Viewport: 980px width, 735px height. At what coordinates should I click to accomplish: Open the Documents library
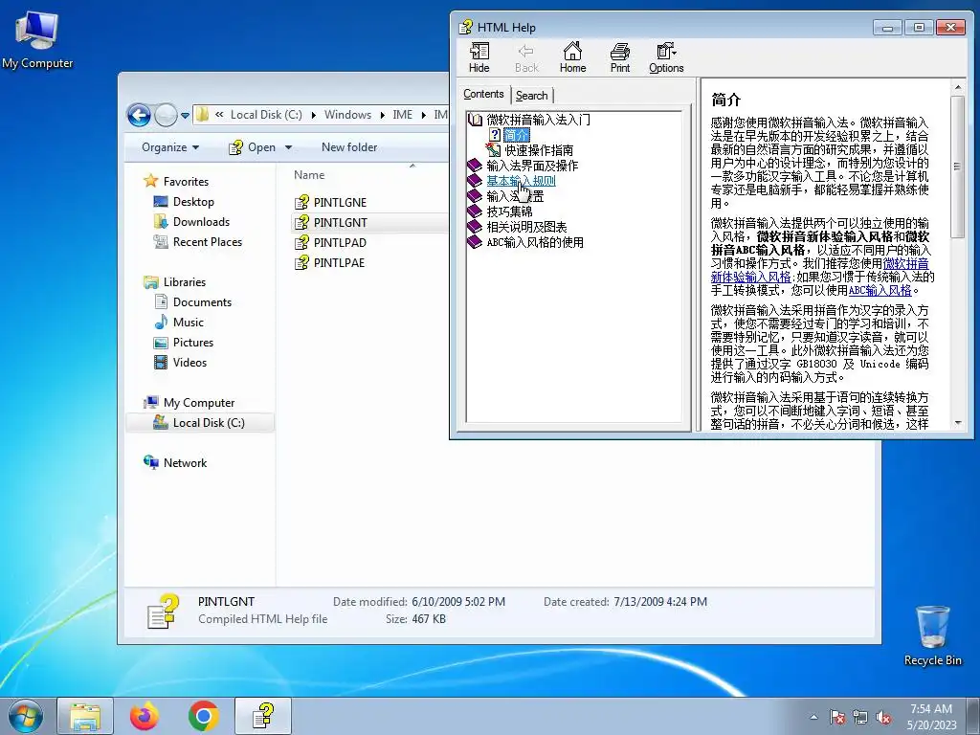point(202,301)
